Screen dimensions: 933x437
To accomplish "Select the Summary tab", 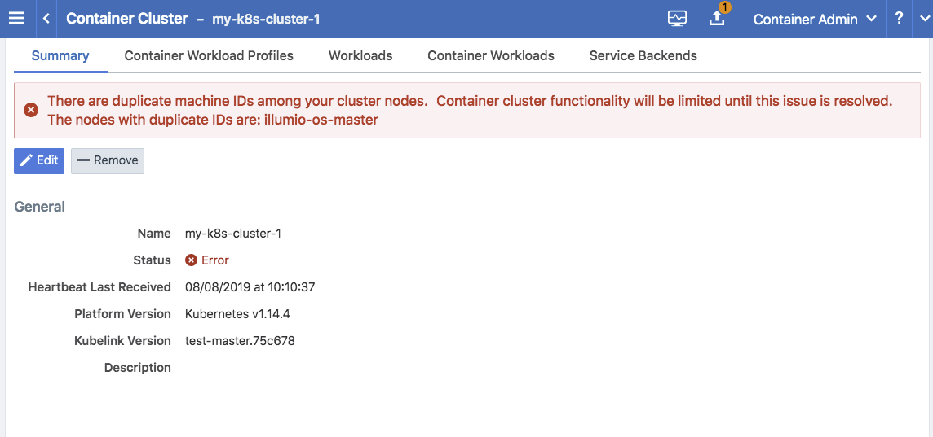I will point(60,56).
